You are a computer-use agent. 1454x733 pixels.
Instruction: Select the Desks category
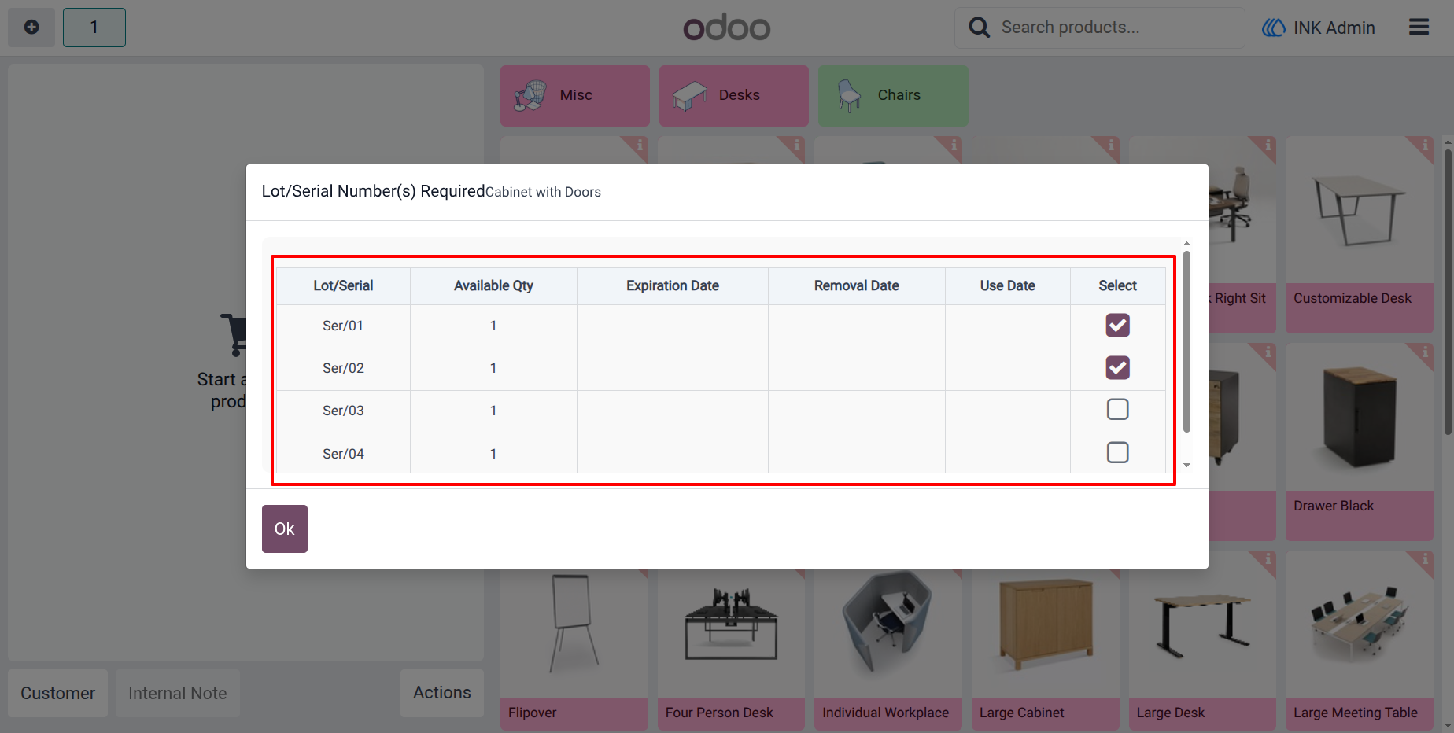tap(734, 95)
